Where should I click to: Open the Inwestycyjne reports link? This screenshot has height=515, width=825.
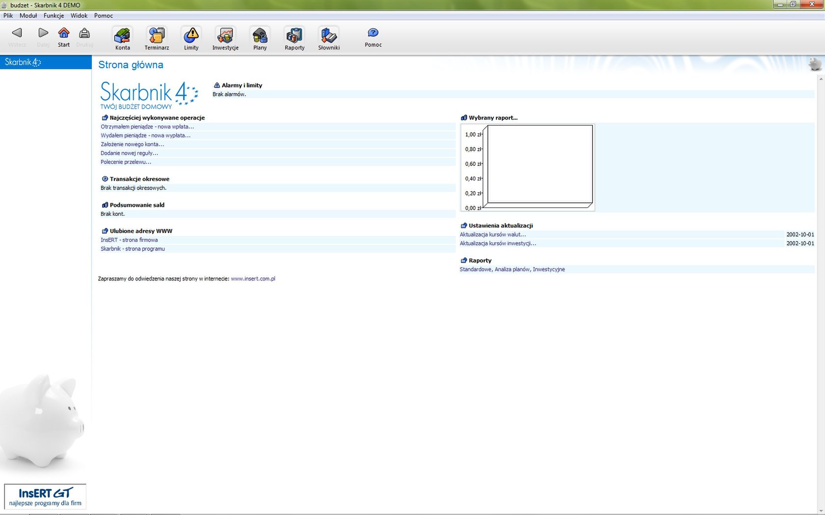tap(549, 269)
